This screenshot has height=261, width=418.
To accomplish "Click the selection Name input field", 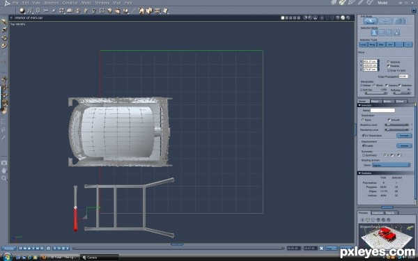I will pos(382,110).
